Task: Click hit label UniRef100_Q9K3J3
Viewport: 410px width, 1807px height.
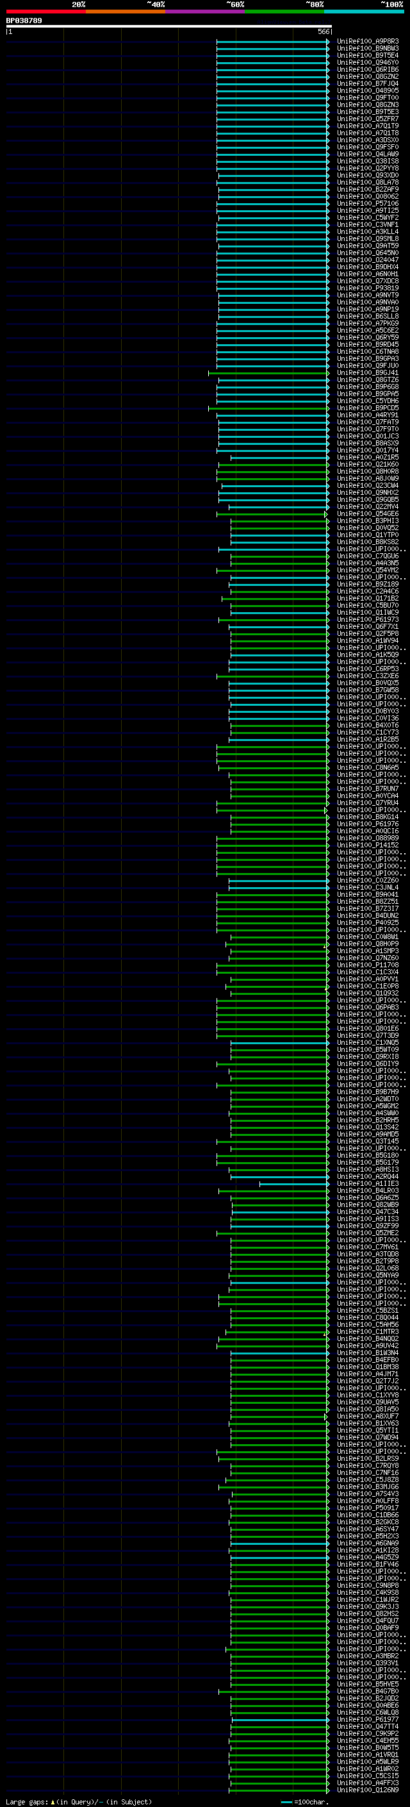Action: 367,1606
